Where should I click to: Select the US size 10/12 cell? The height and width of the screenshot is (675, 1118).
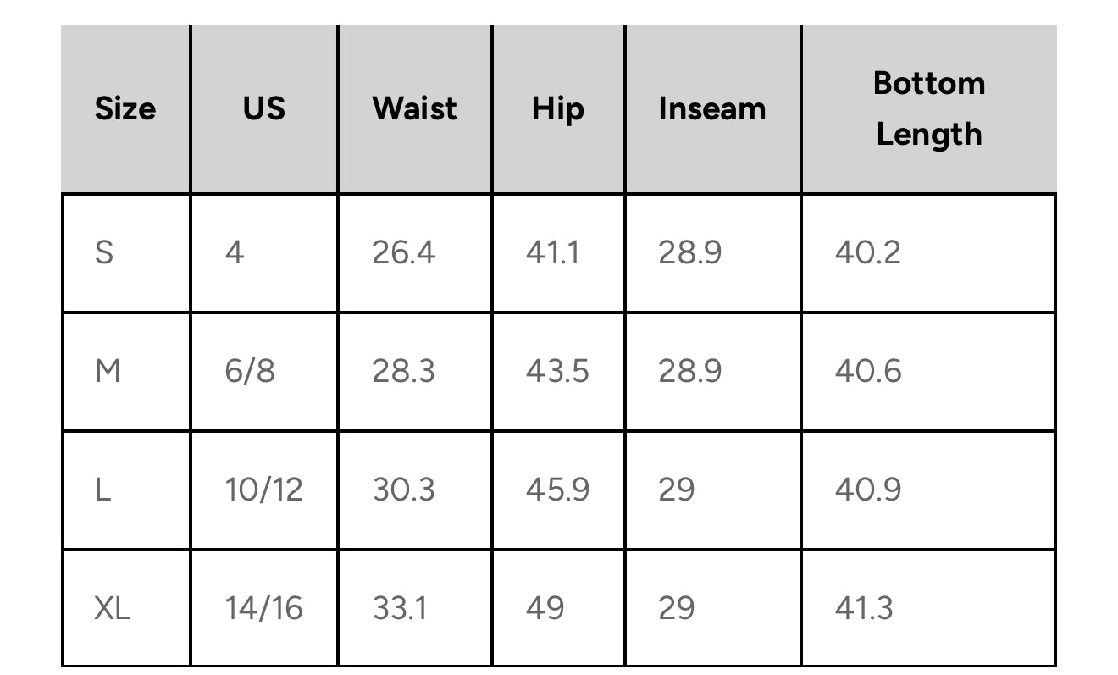coord(263,490)
